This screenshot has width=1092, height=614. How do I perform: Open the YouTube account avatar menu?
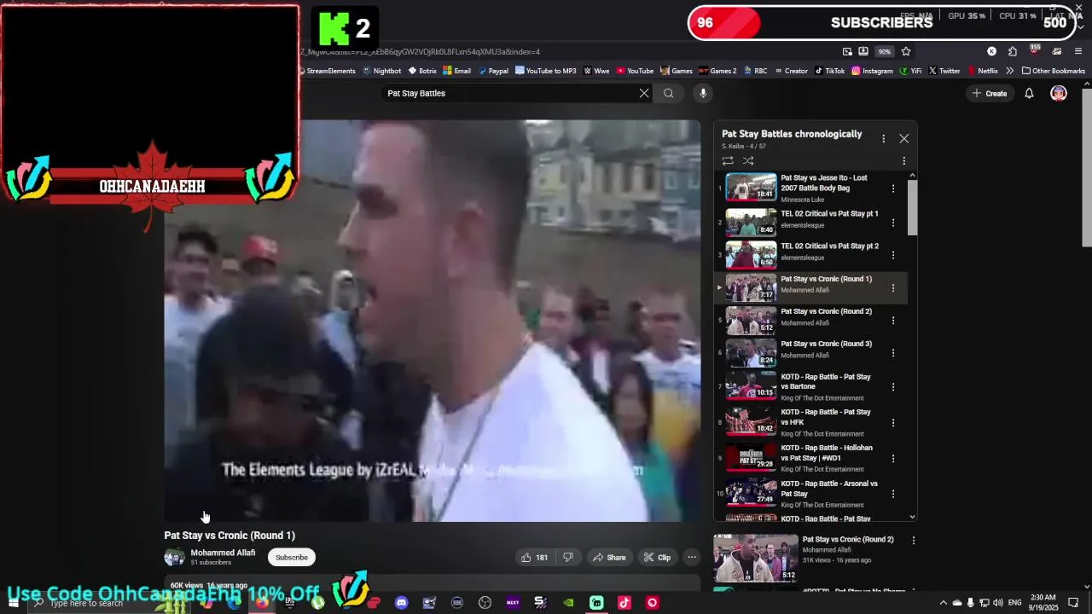(x=1059, y=93)
